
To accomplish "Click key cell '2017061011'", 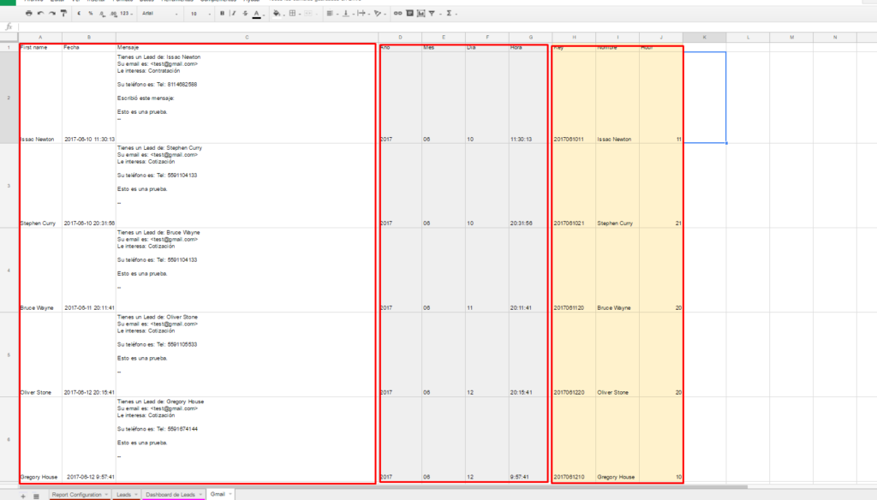I will click(574, 98).
